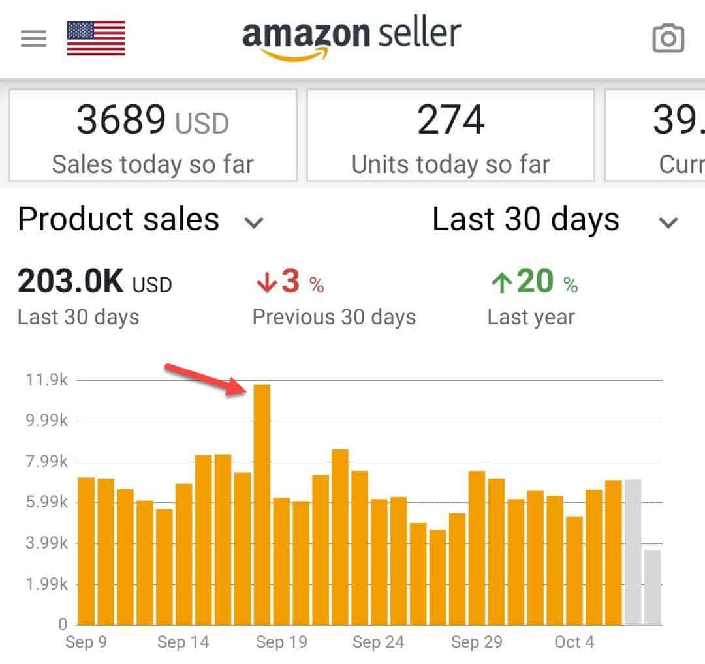
Task: Tap the 203.0K USD total sales figure
Action: [x=95, y=283]
